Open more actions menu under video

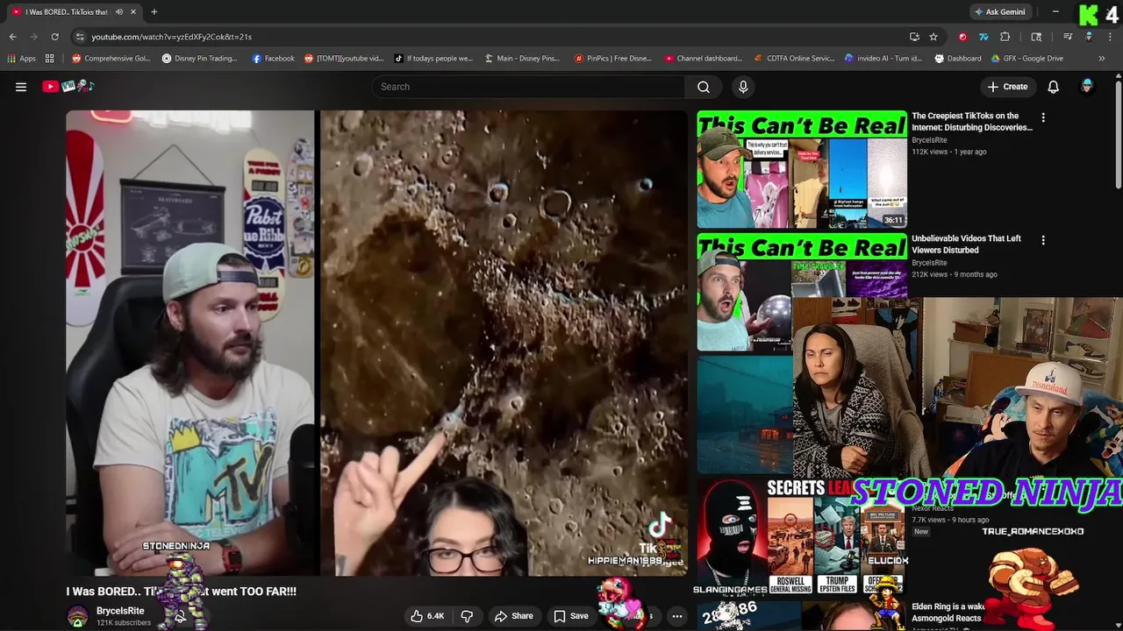tap(676, 616)
